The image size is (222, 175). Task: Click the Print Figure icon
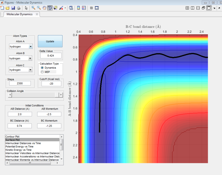[18, 8]
